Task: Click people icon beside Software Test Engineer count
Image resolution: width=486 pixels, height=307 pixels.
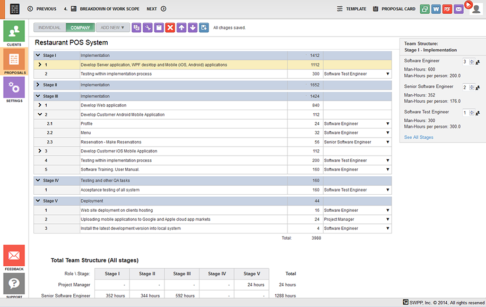Action: [478, 113]
